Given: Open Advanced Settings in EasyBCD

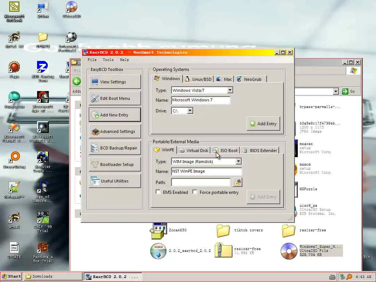Looking at the screenshot, I should (x=115, y=131).
